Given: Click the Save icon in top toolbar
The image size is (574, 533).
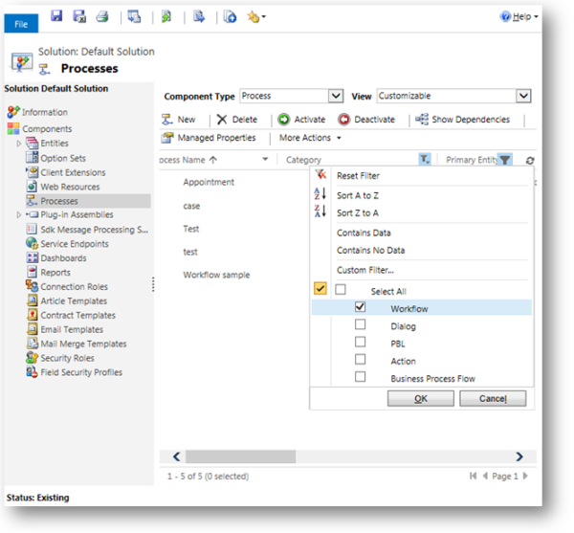Looking at the screenshot, I should click(56, 16).
